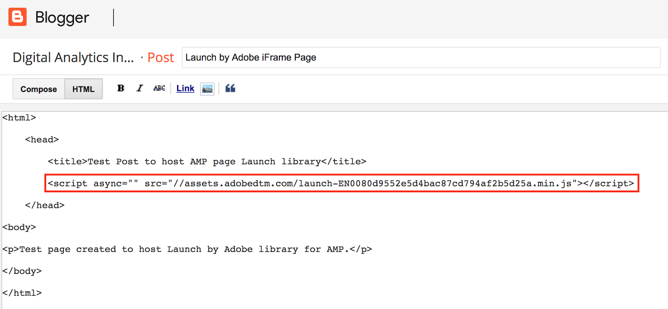Place cursor on closing html tag line
668x309 pixels.
click(22, 293)
